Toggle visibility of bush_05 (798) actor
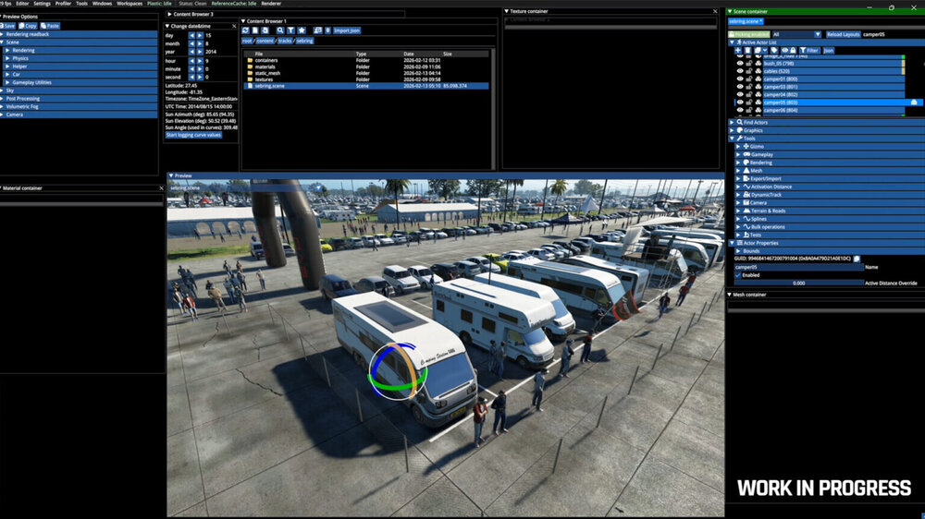 click(x=740, y=63)
